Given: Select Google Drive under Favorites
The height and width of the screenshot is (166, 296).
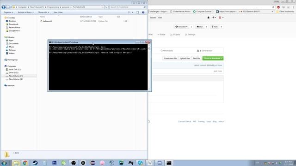Looking at the screenshot, I should click(x=14, y=31).
